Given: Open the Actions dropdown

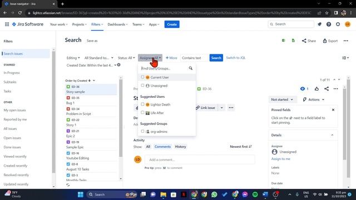Looking at the screenshot, I should (x=314, y=99).
